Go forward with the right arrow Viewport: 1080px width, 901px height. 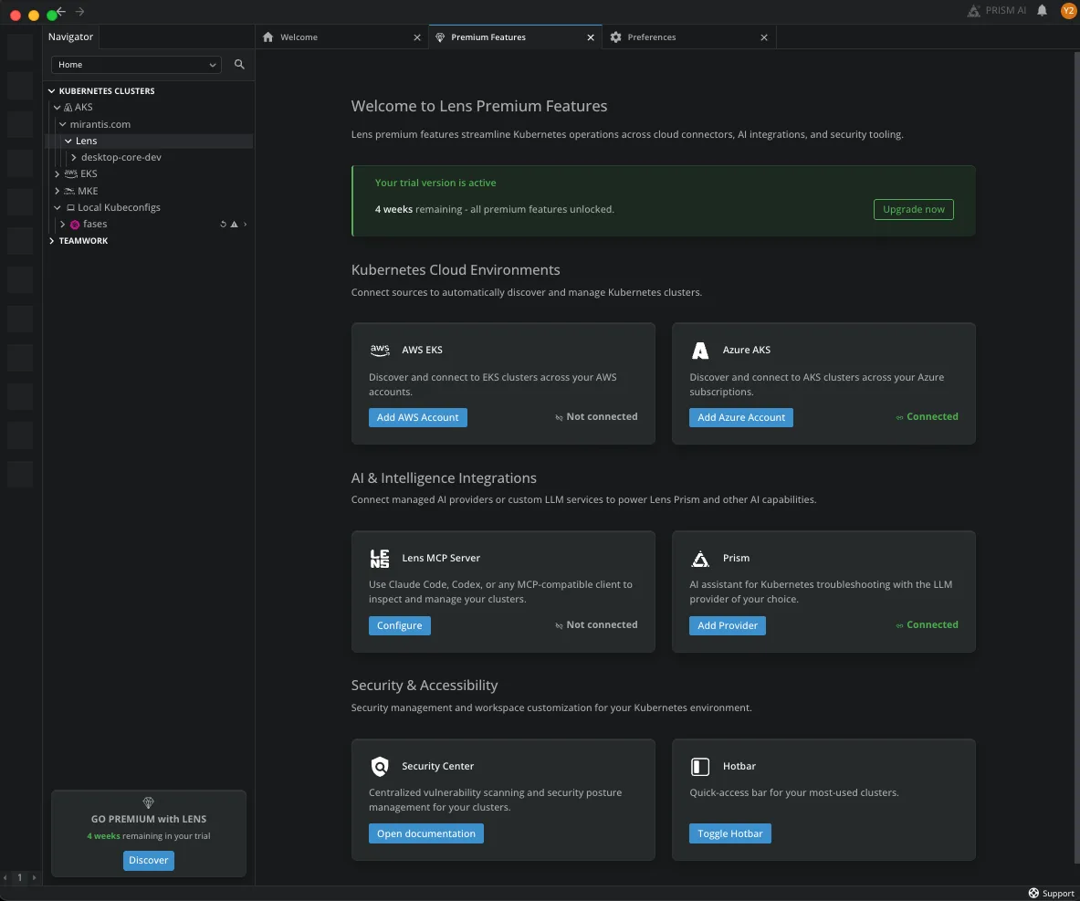80,11
